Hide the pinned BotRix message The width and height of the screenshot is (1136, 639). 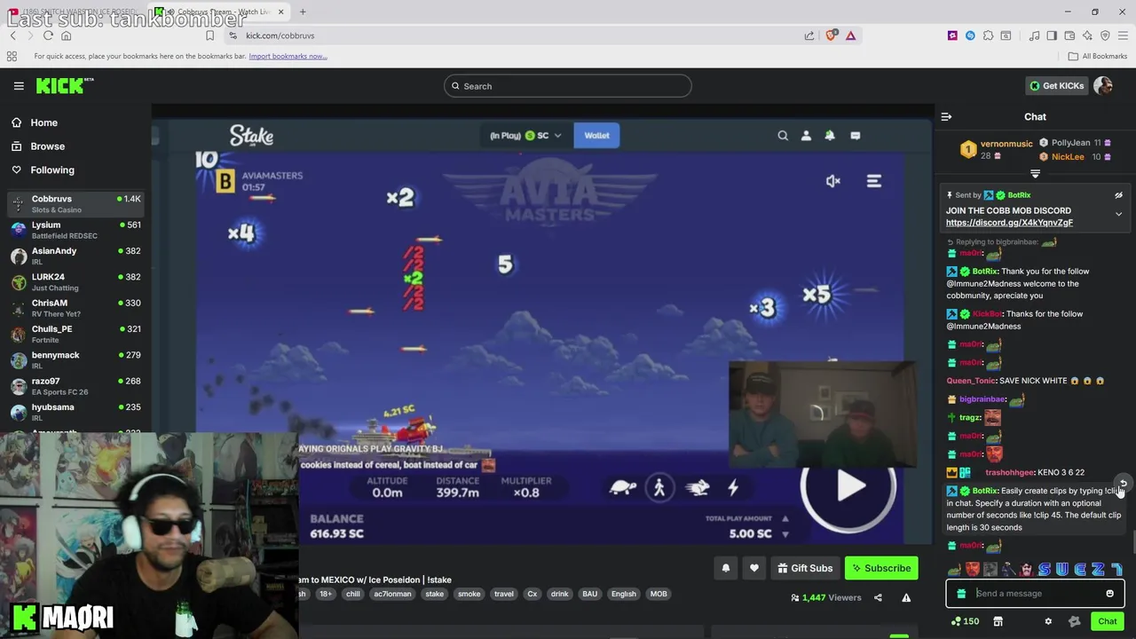[x=1118, y=195]
